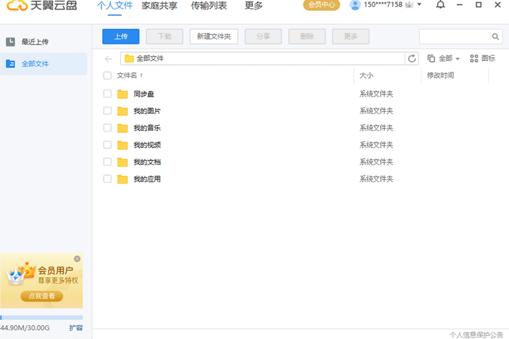Click the 扩容 link
Viewport: 509px width, 339px height.
click(76, 328)
